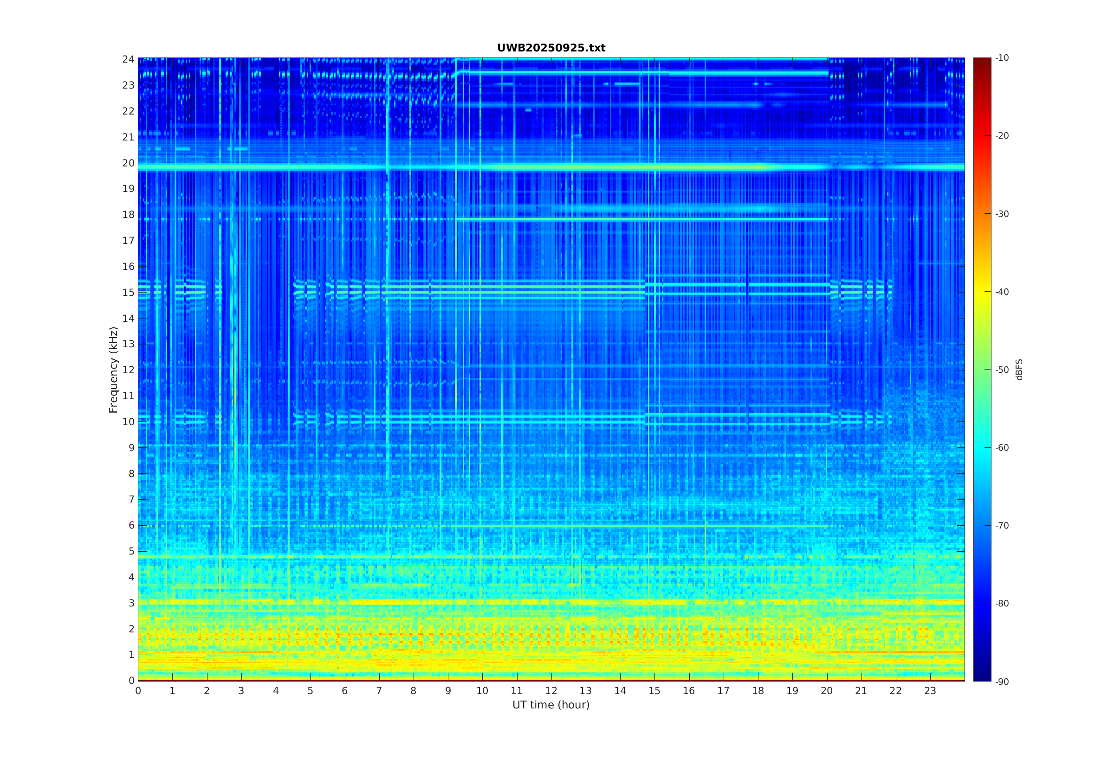Click the 0 tick on UT time axis

click(138, 691)
